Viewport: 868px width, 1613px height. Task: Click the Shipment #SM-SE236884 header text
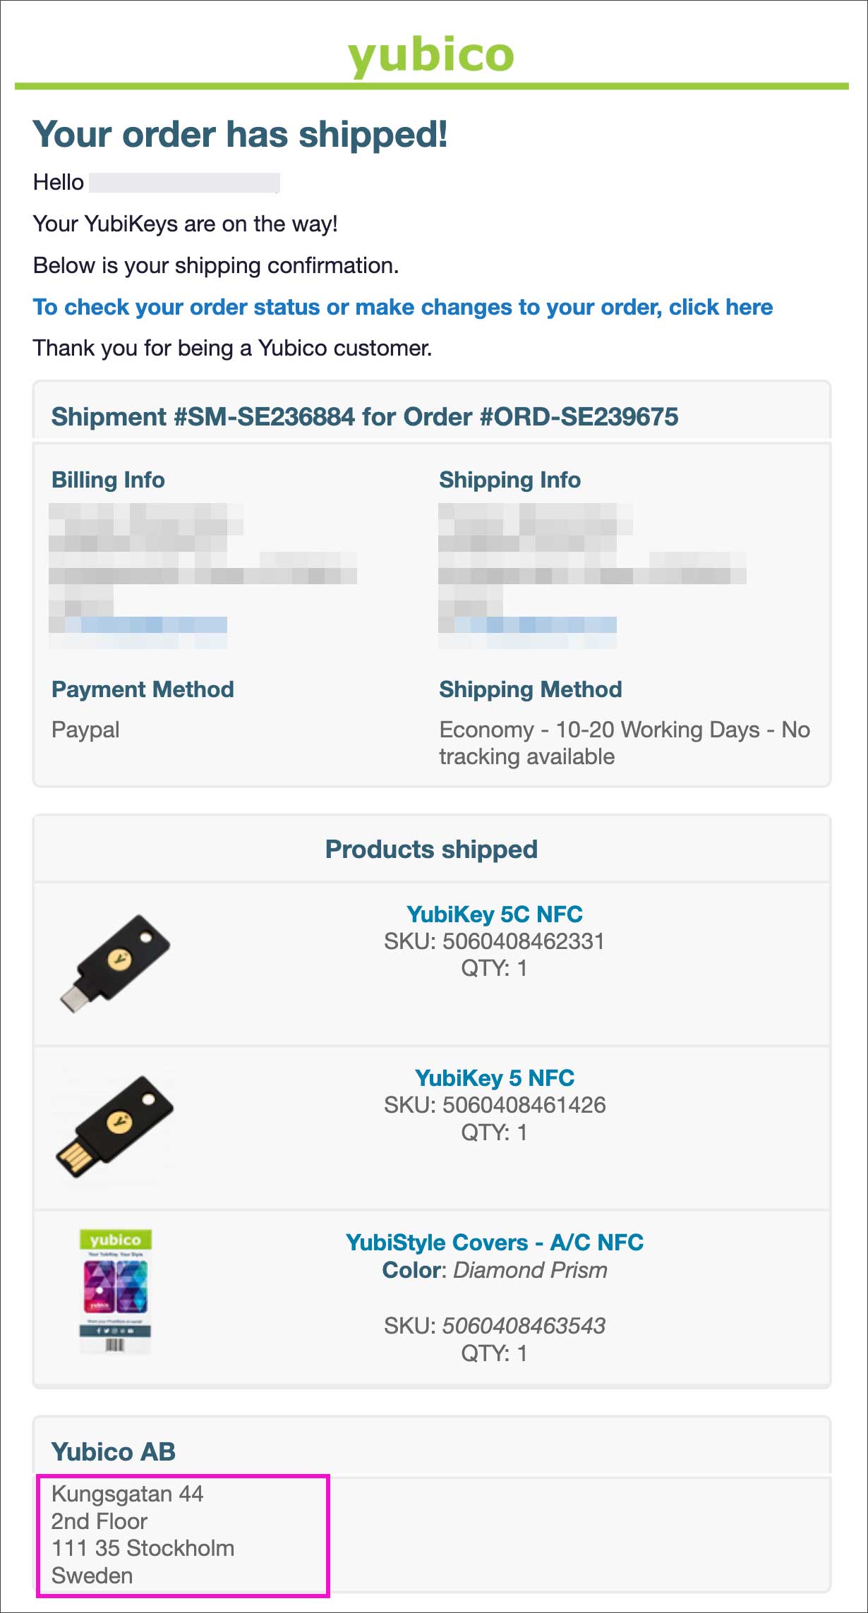364,417
